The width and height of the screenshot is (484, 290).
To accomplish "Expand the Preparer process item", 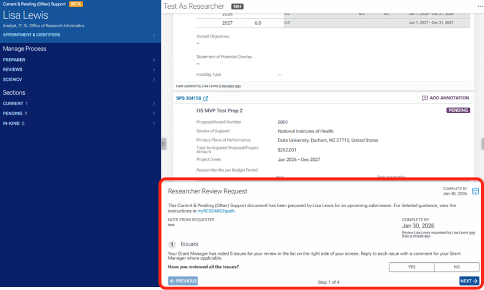I will click(79, 60).
